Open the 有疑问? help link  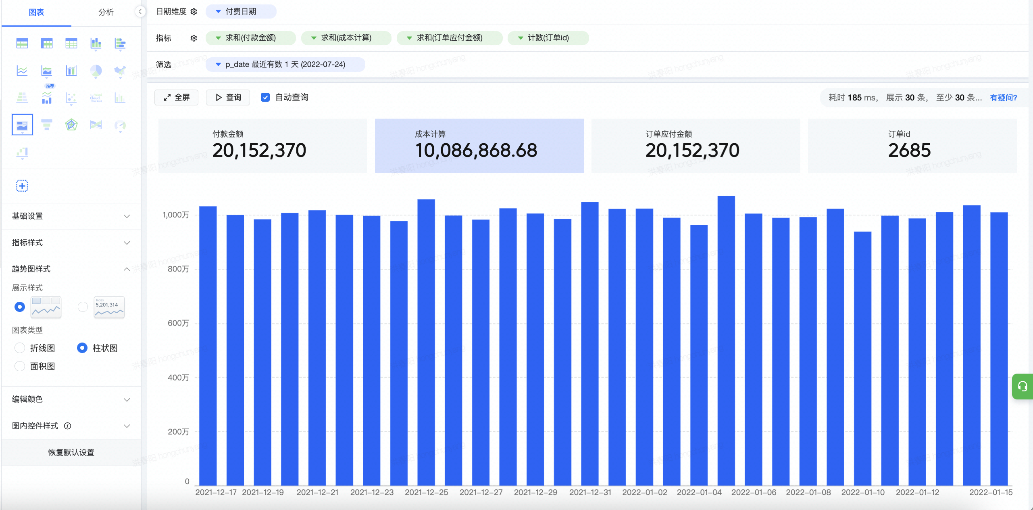click(1003, 98)
